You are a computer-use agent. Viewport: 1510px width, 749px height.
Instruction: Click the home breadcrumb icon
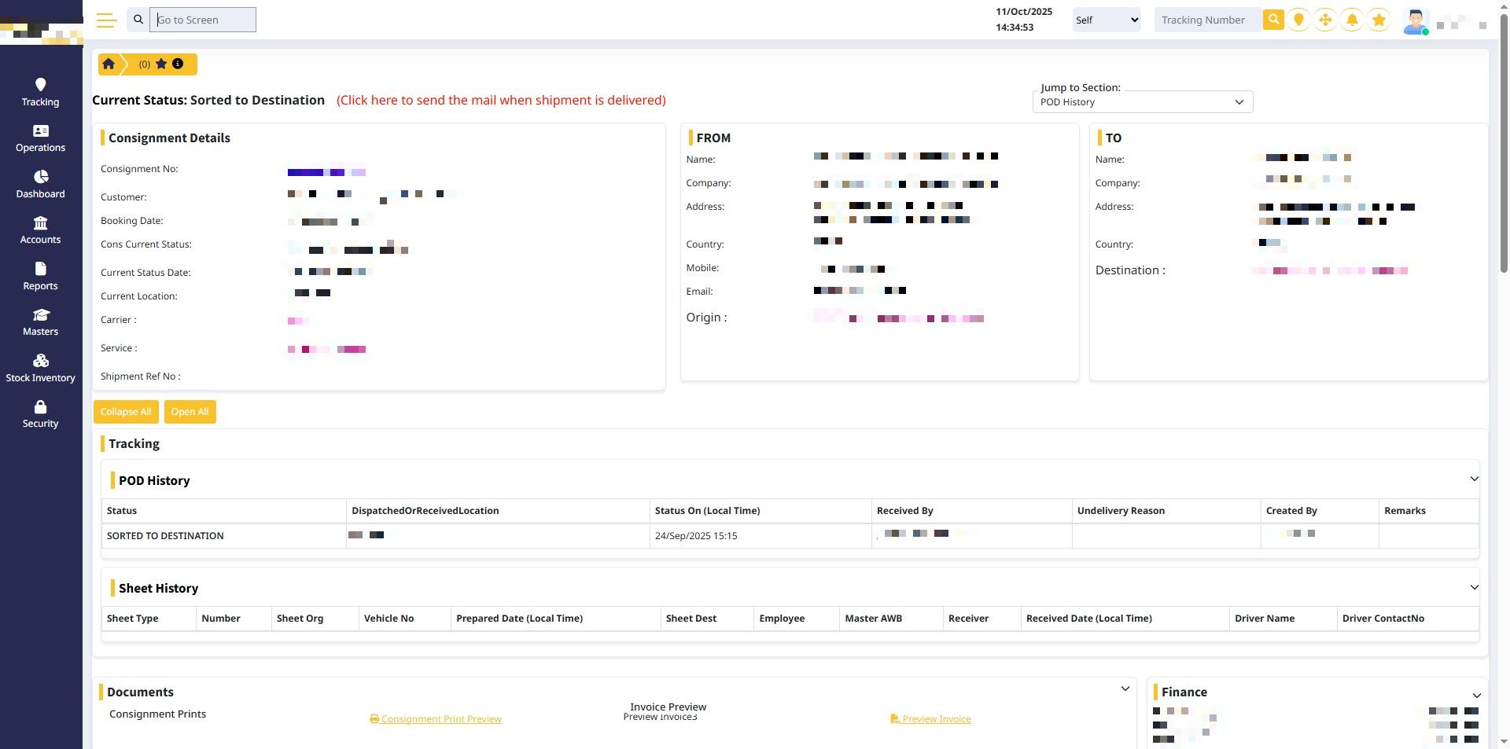pos(109,64)
